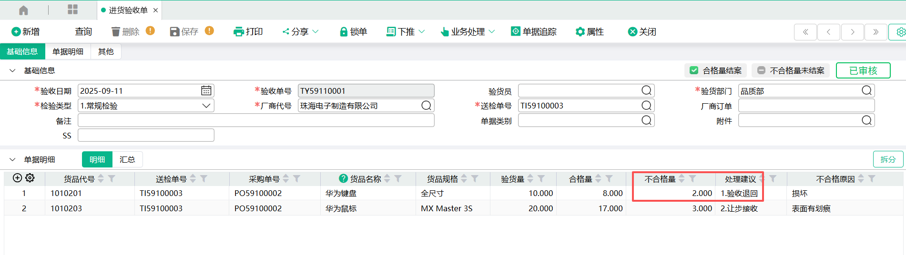Click the 锁单 lock icon
Screen dimensions: 906x255
point(343,32)
